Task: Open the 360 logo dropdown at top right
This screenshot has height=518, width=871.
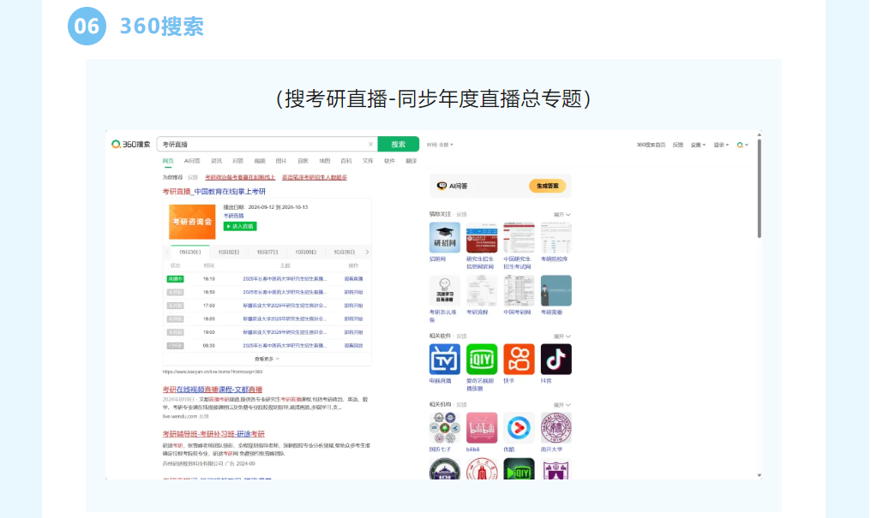Action: [742, 145]
